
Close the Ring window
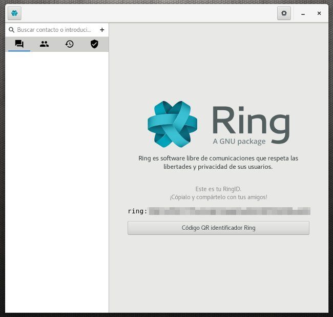[319, 13]
